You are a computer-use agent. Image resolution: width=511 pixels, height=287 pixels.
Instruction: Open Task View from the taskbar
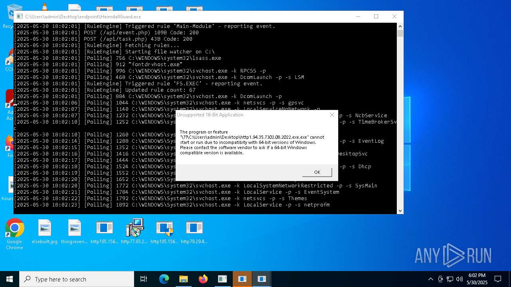[144, 279]
